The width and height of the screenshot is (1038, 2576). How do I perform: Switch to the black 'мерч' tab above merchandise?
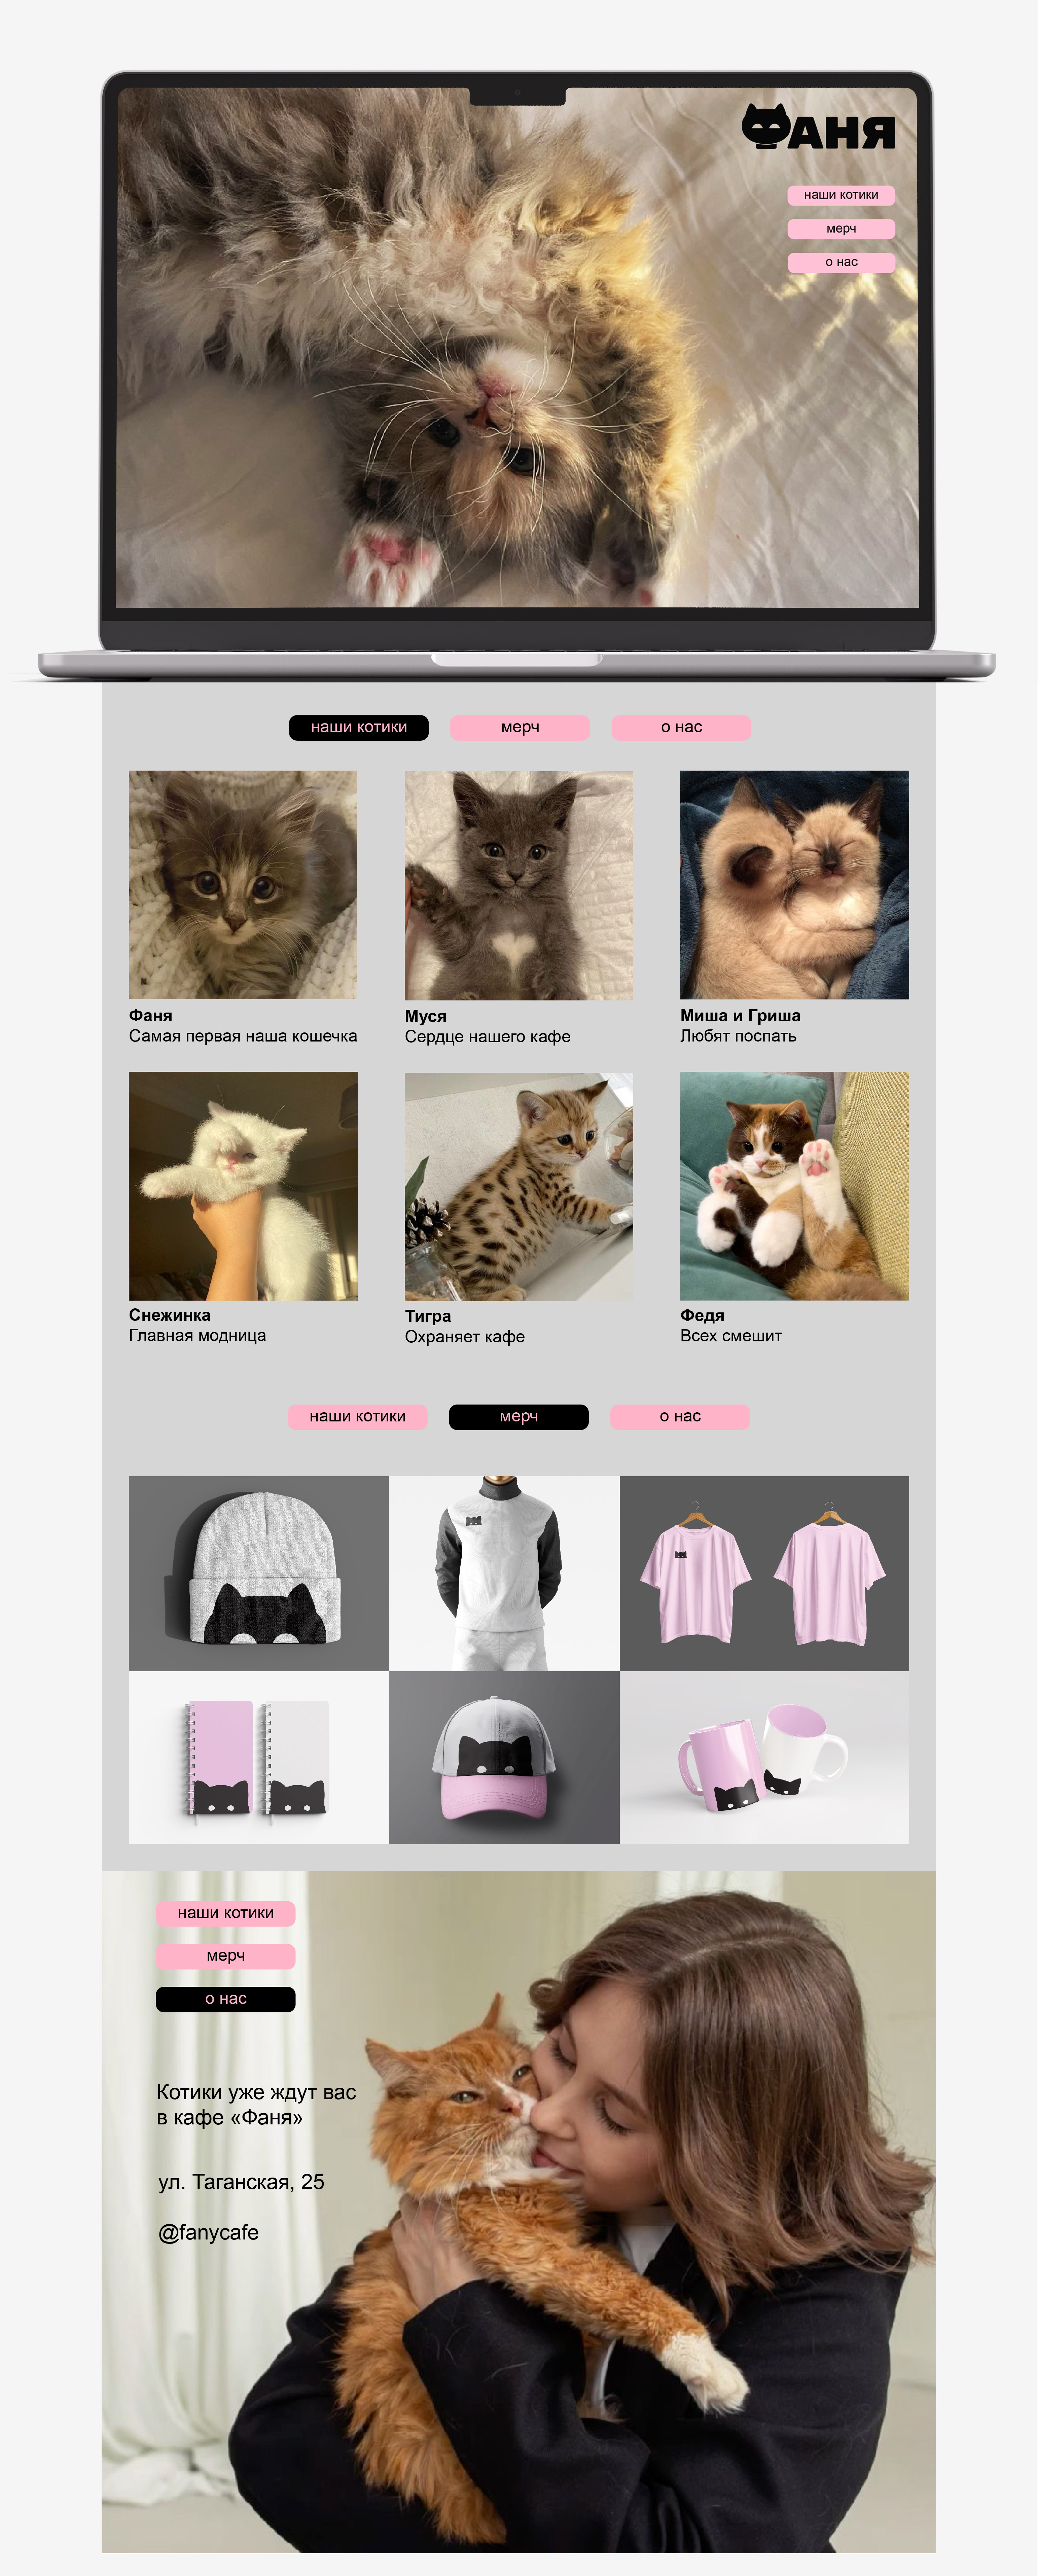pyautogui.click(x=519, y=1416)
